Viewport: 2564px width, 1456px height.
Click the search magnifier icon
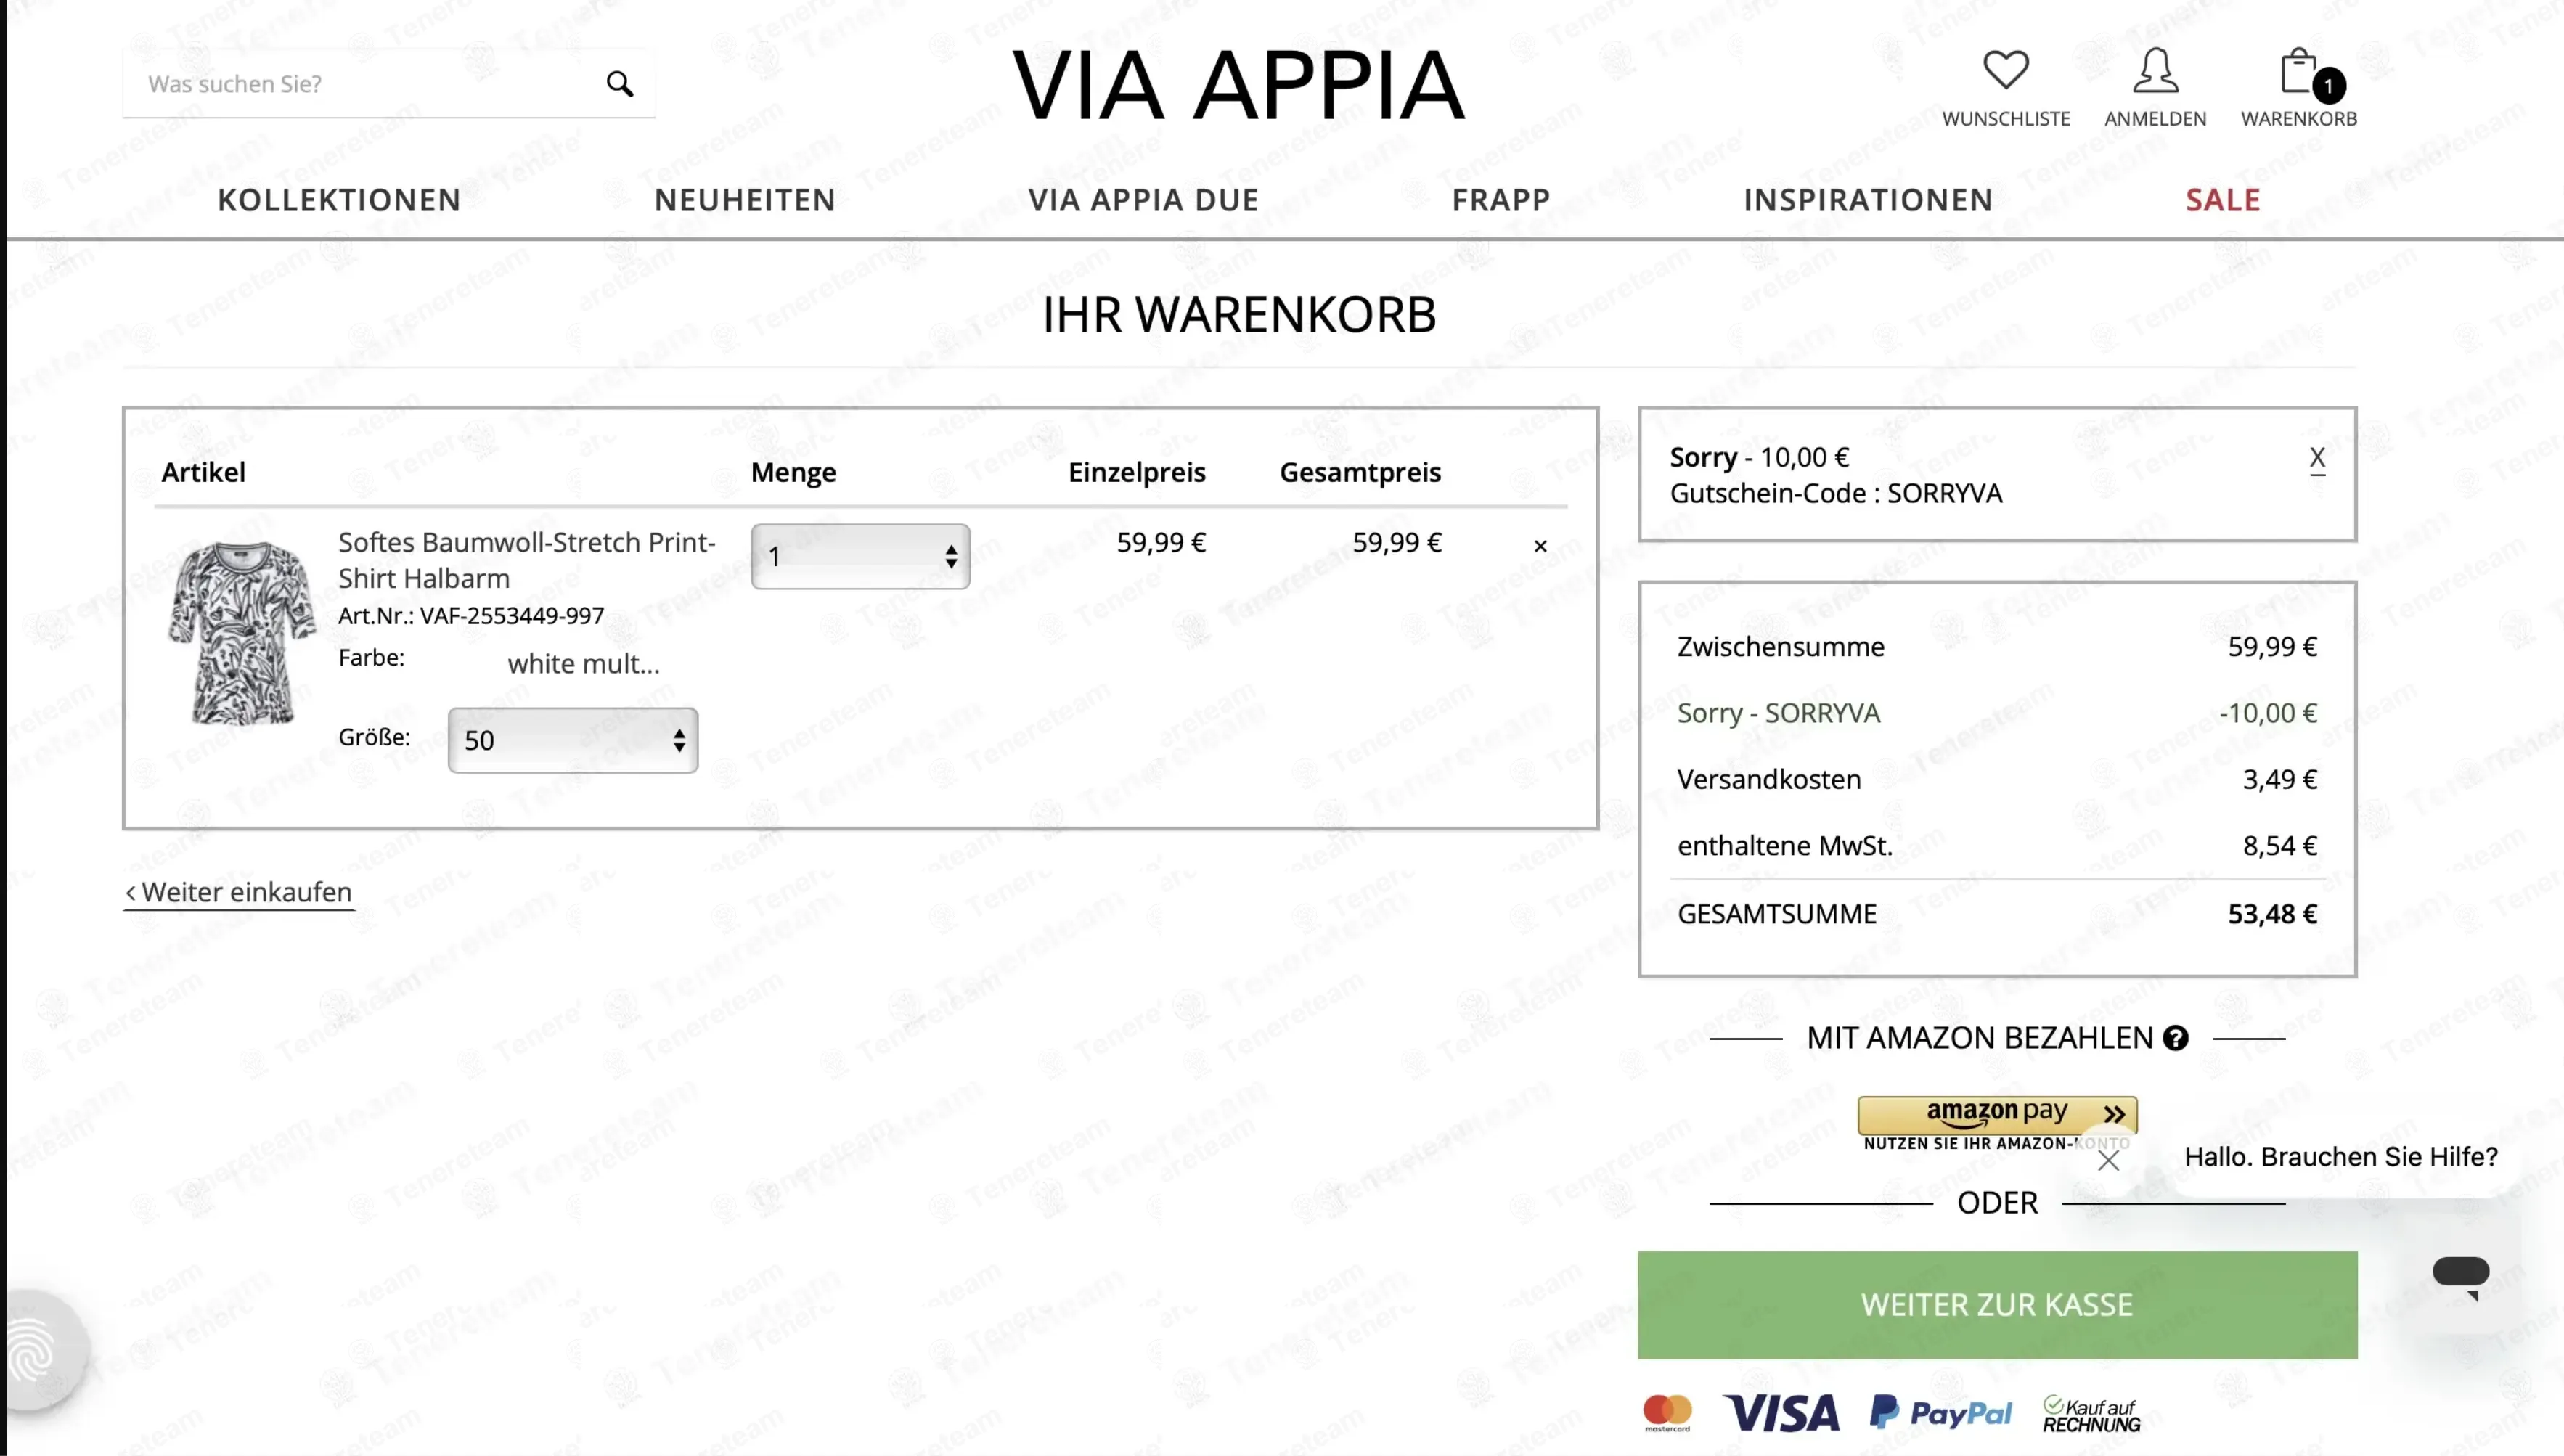(620, 84)
